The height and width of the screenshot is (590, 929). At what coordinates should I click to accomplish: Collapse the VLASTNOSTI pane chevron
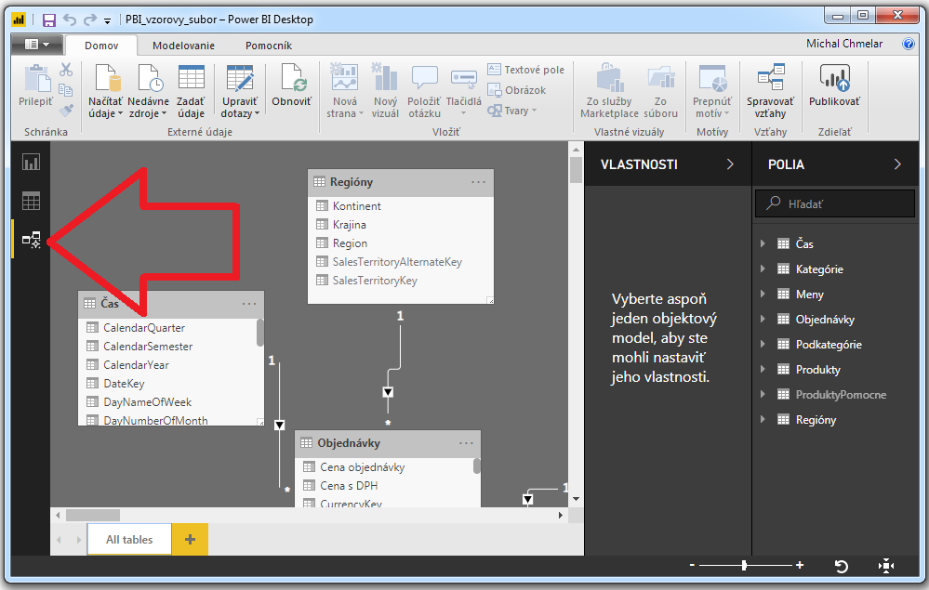click(730, 164)
